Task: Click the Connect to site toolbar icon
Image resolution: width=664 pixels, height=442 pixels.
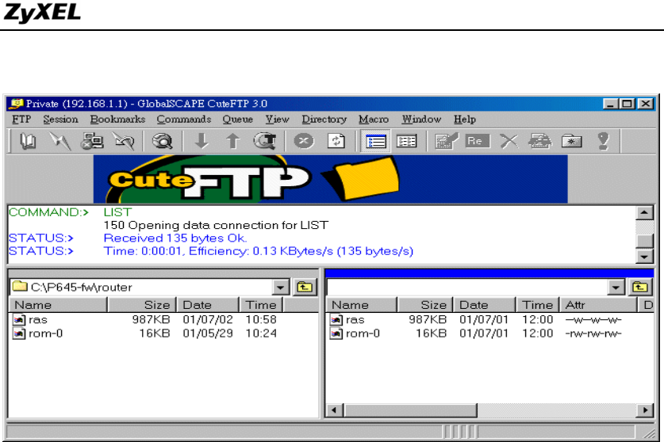Action: pos(92,141)
